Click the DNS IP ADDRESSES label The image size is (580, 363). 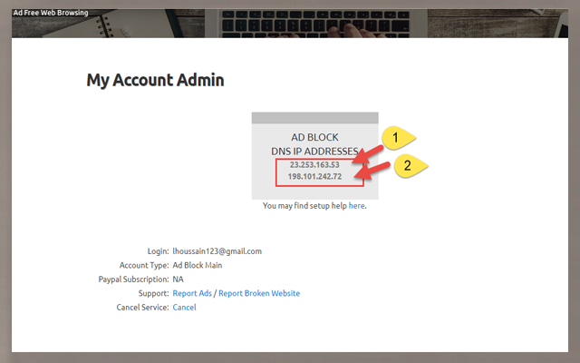tap(314, 151)
